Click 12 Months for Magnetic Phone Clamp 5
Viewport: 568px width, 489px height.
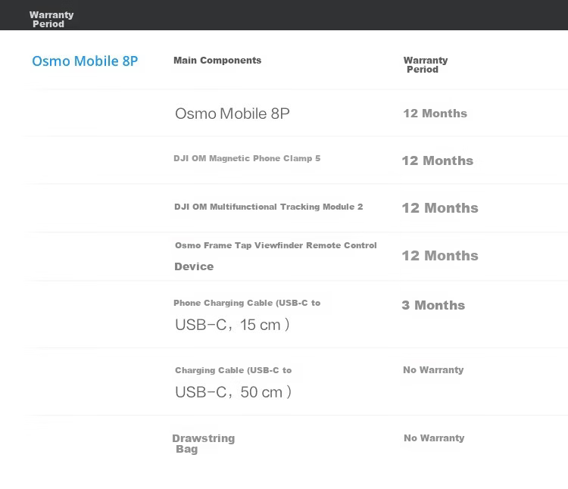(x=438, y=160)
